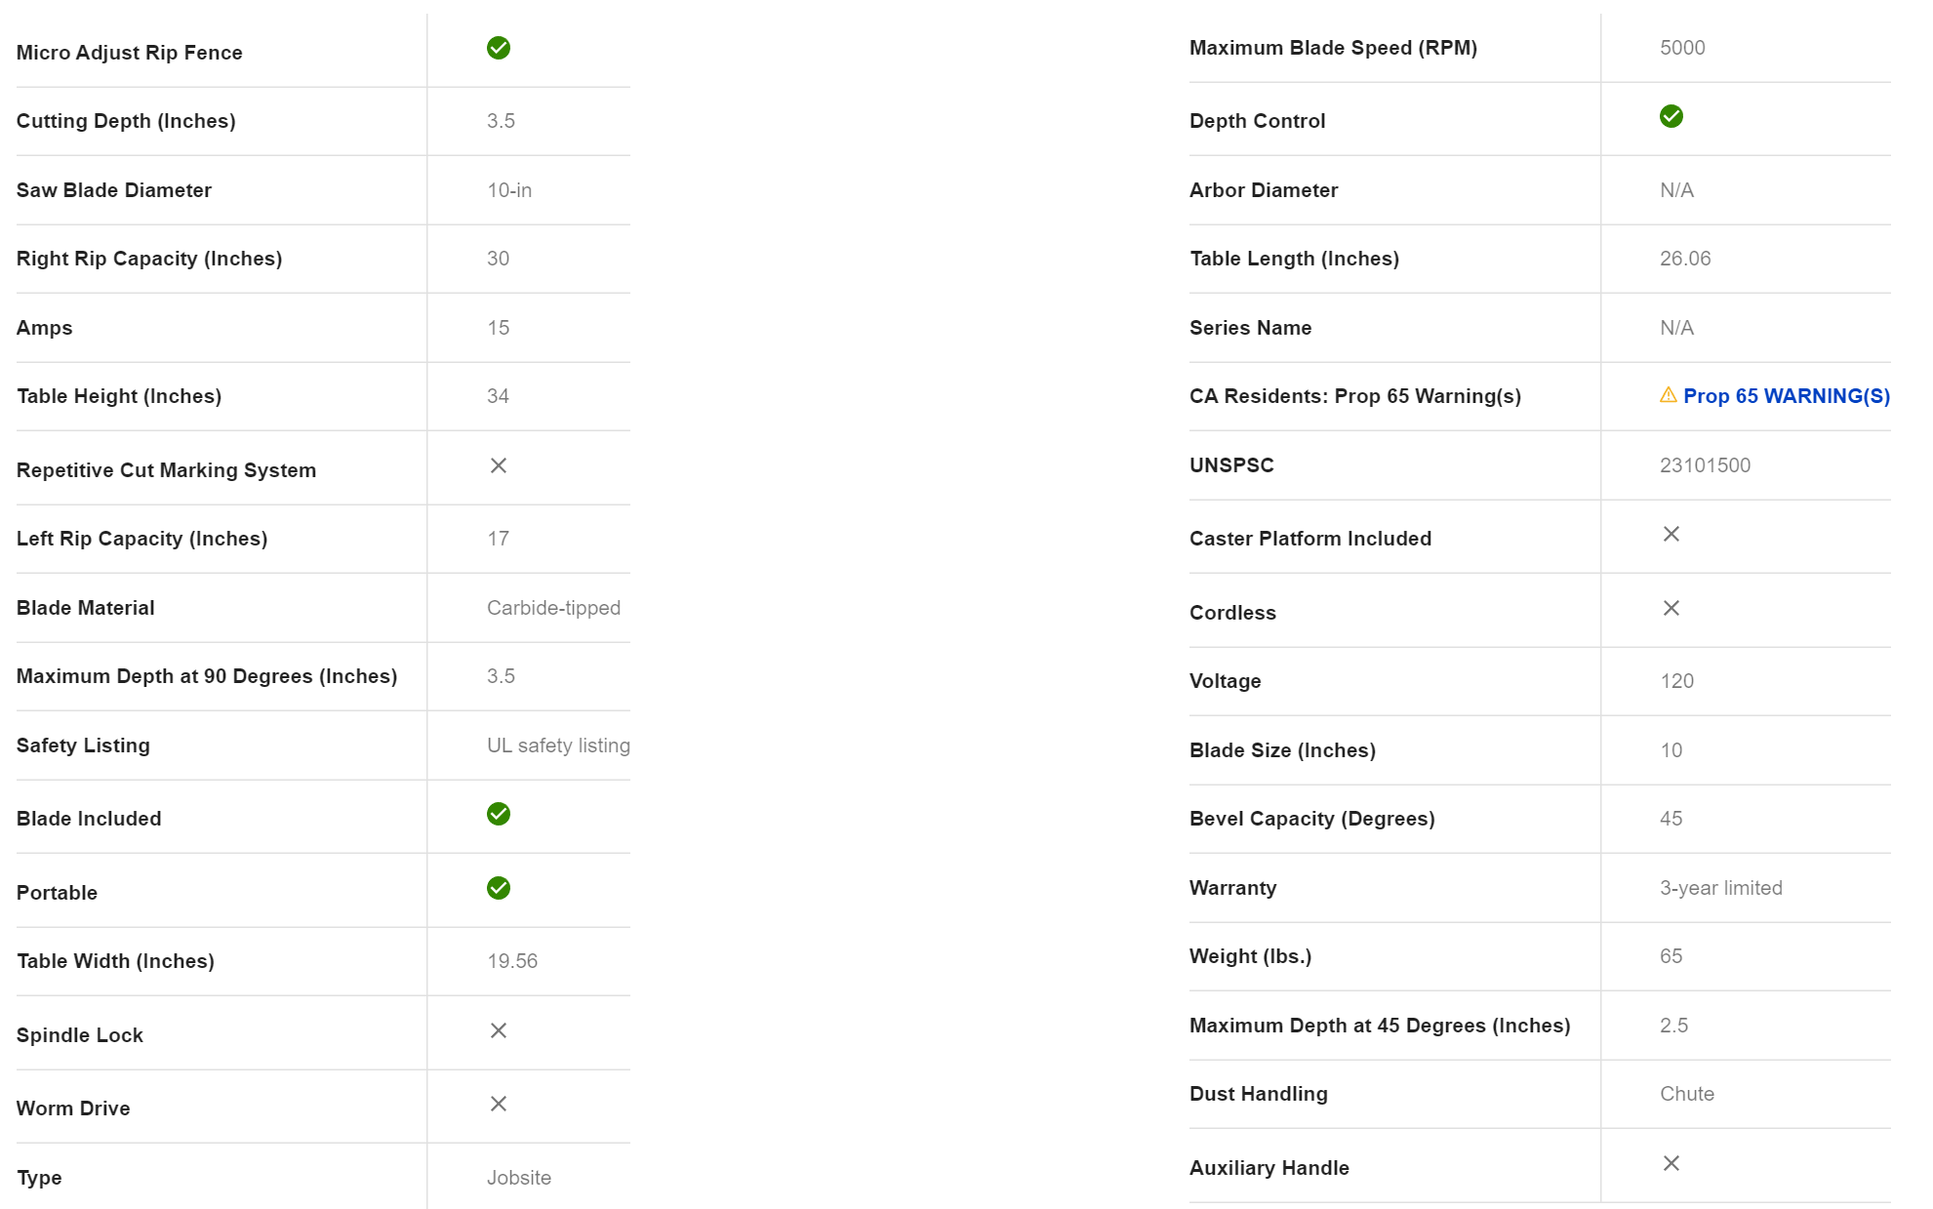The height and width of the screenshot is (1209, 1933).
Task: Click the Prop 65 warning triangle icon
Action: [1669, 395]
